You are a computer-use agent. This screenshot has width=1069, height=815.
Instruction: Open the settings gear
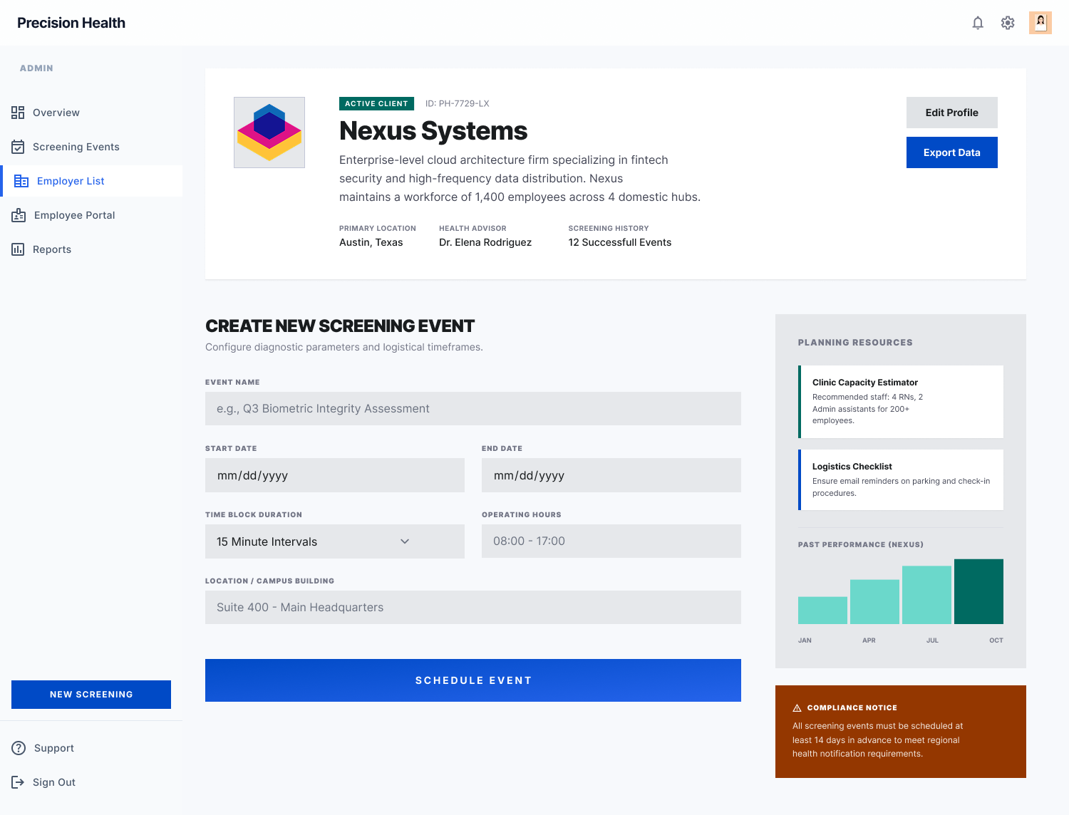point(1008,23)
